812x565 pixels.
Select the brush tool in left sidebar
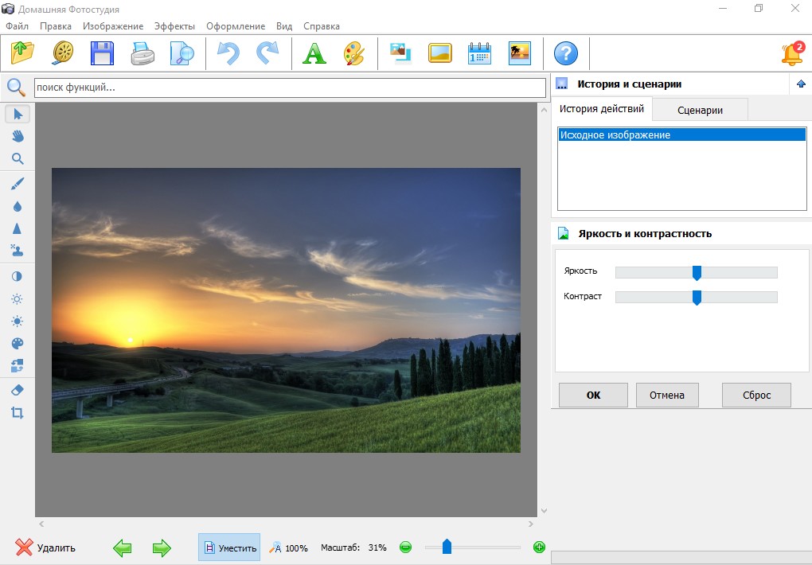[18, 183]
